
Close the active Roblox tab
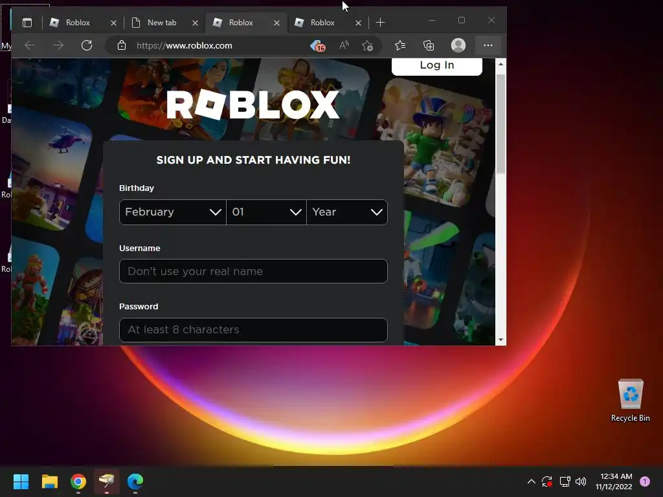(276, 23)
